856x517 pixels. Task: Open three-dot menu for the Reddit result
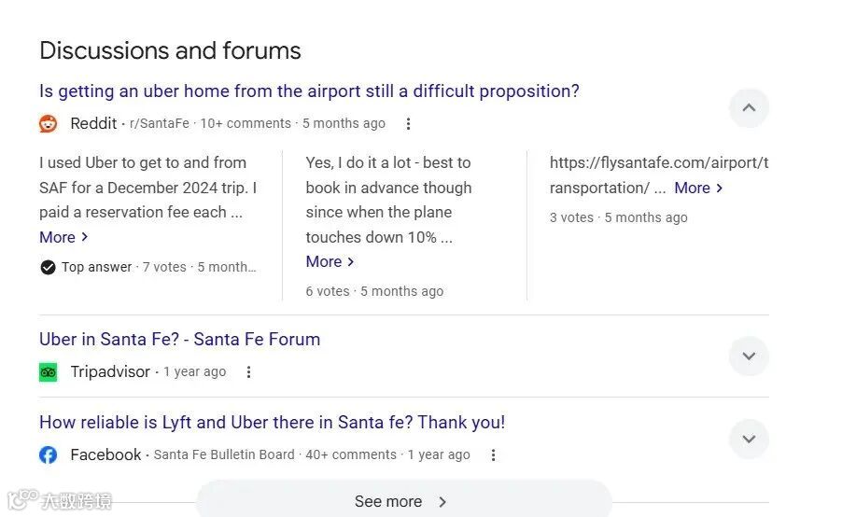[x=408, y=124]
